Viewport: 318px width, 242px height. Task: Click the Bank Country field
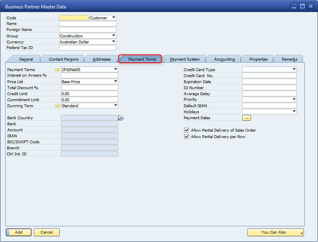pyautogui.click(x=89, y=118)
